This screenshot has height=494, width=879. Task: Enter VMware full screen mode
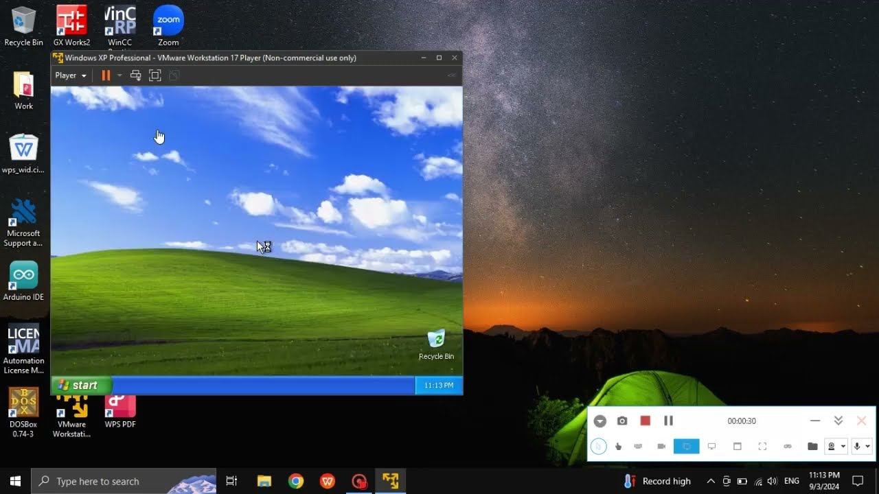pyautogui.click(x=155, y=75)
